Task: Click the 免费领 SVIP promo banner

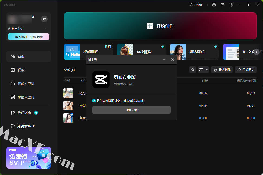Action: (x=29, y=158)
